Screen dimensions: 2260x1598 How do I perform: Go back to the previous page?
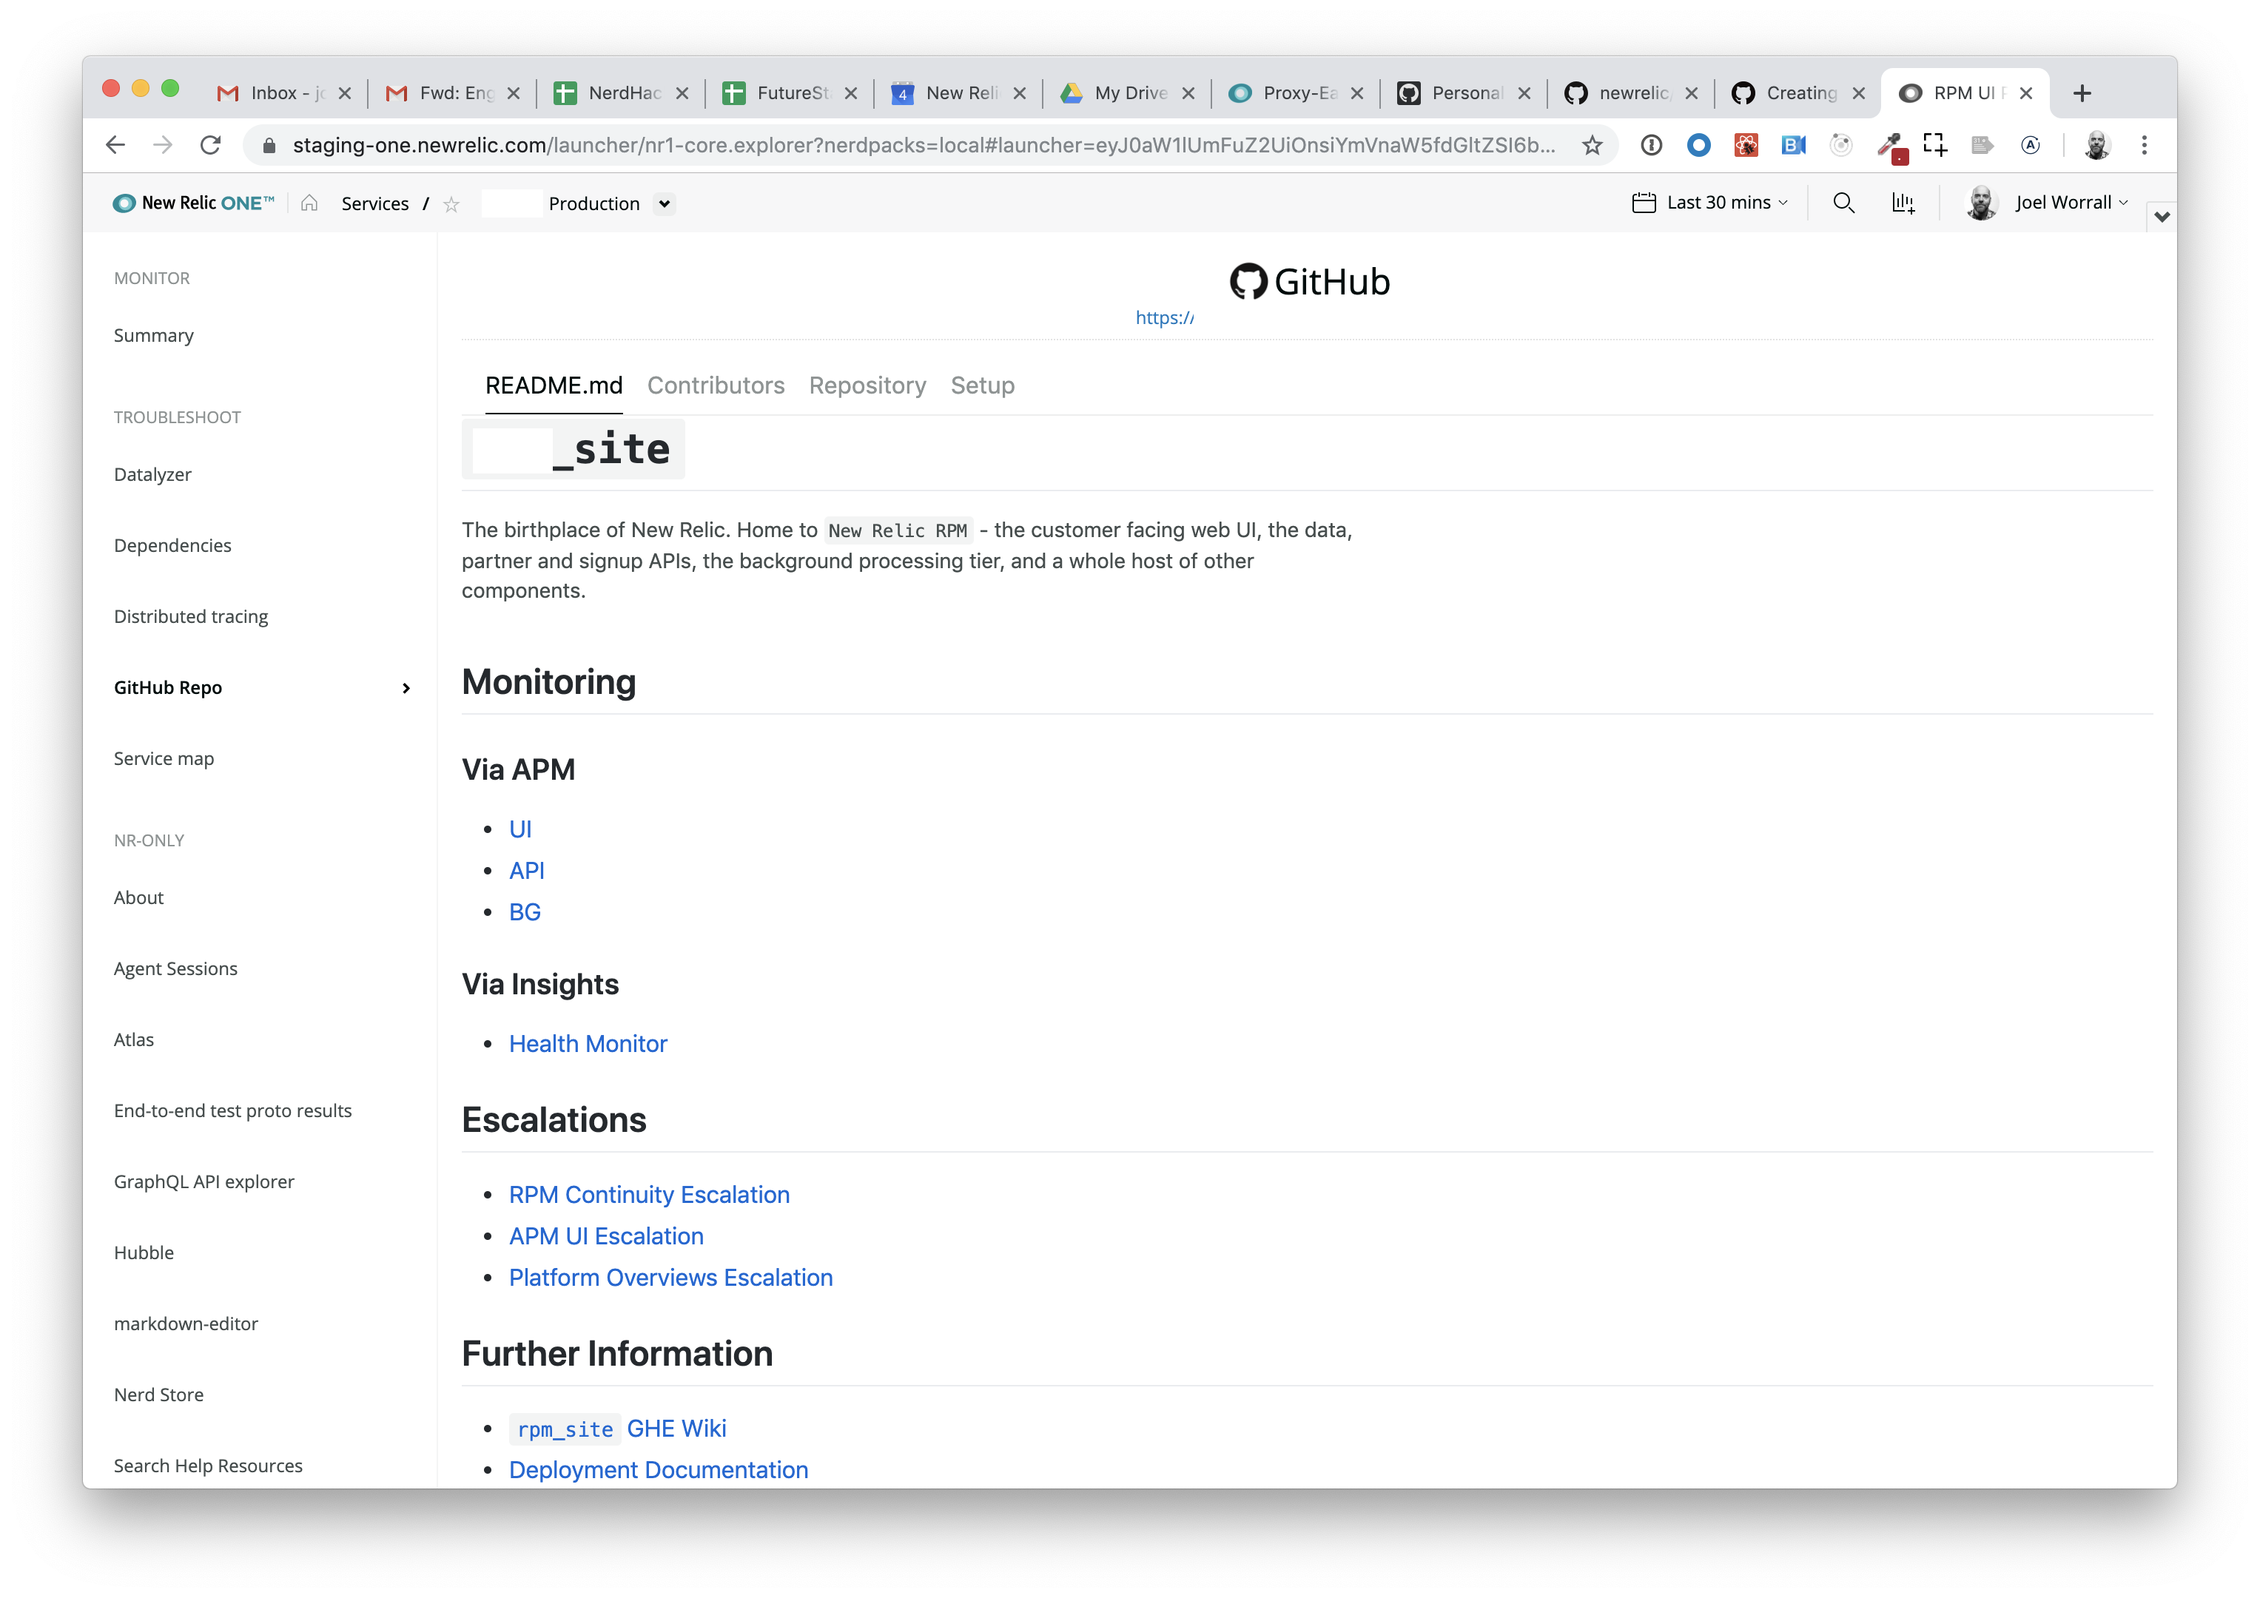116,146
